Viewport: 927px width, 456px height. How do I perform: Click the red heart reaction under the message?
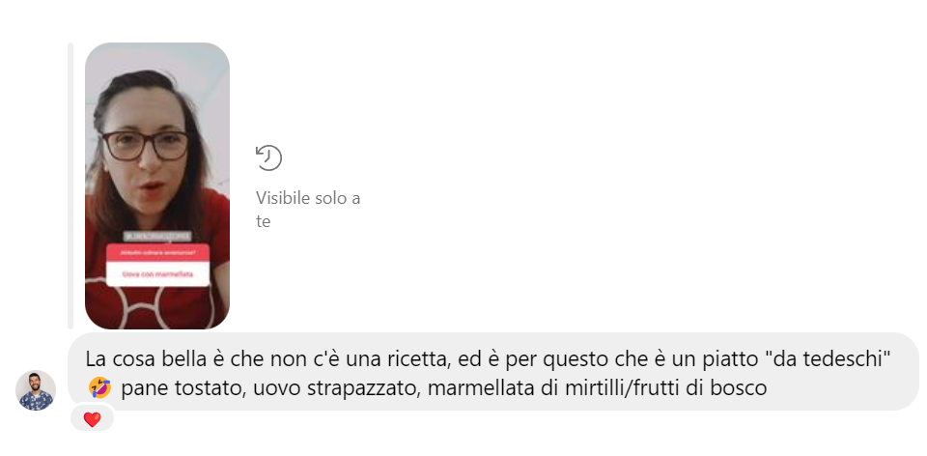click(92, 419)
